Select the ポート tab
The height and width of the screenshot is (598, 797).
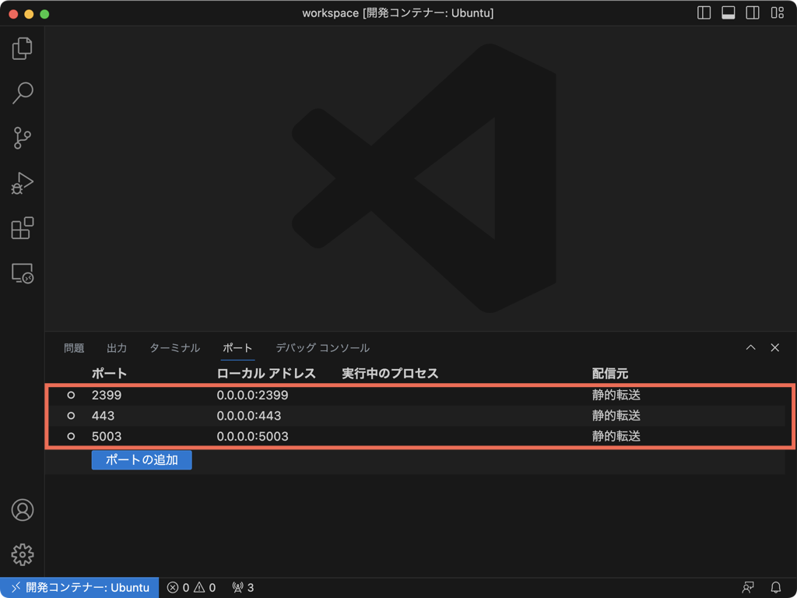point(238,348)
